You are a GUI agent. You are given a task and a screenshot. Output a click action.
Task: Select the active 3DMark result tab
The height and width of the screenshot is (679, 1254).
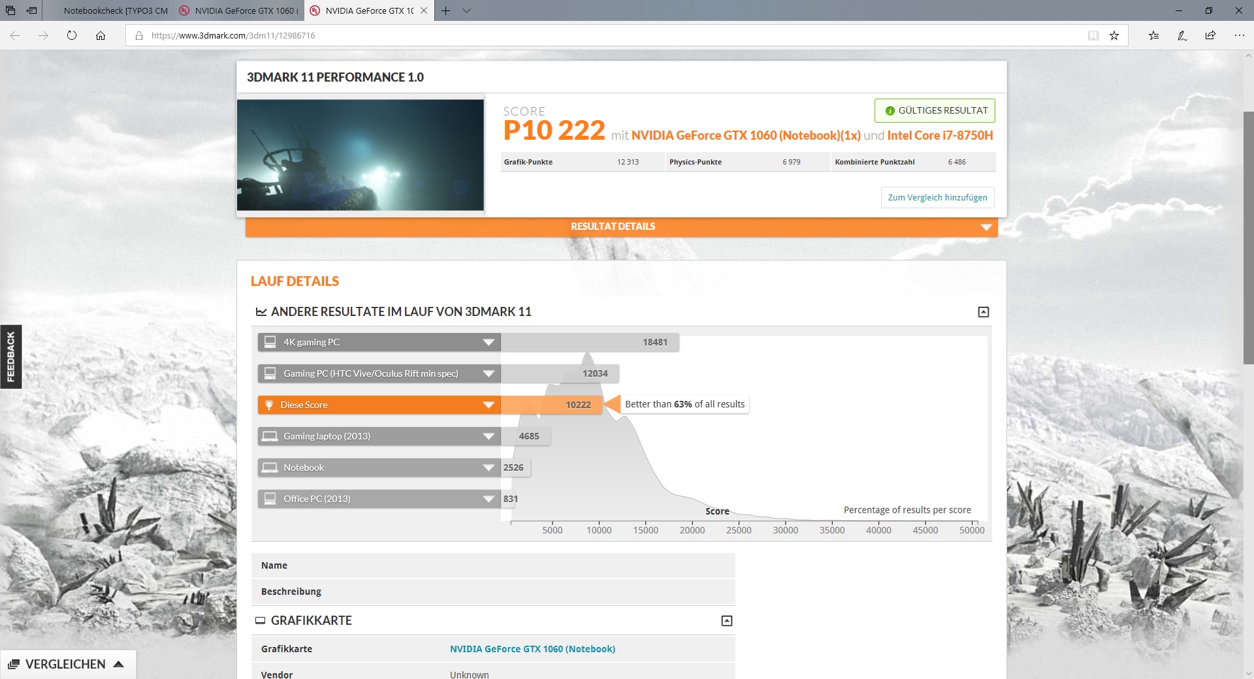point(369,10)
